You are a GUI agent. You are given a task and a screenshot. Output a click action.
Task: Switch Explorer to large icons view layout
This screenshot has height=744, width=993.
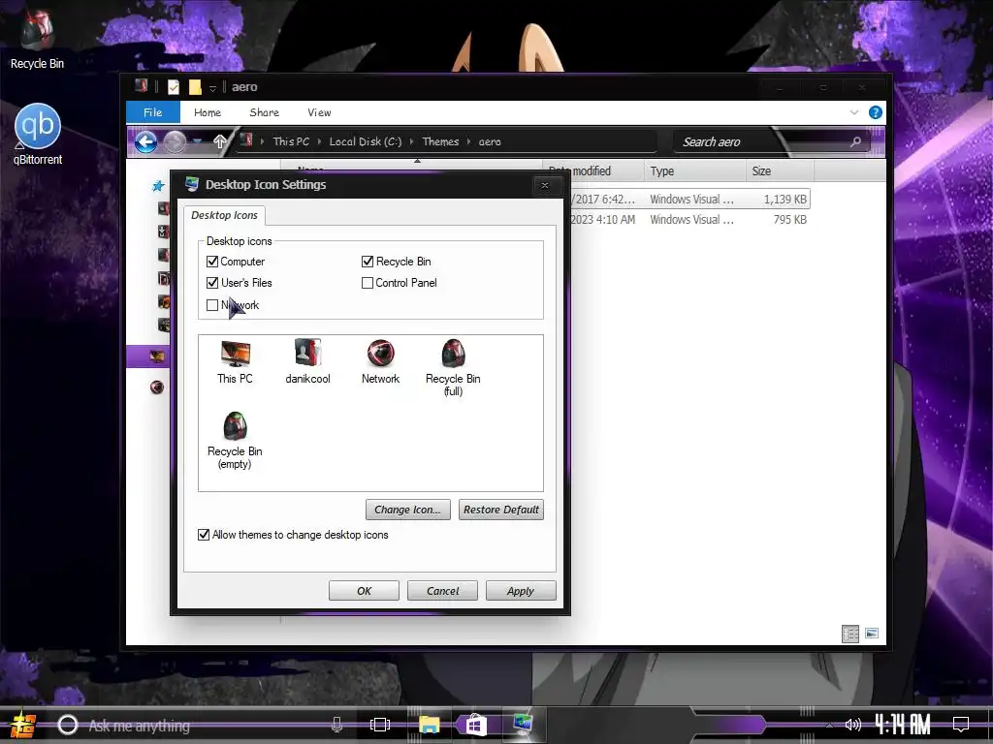coord(872,634)
